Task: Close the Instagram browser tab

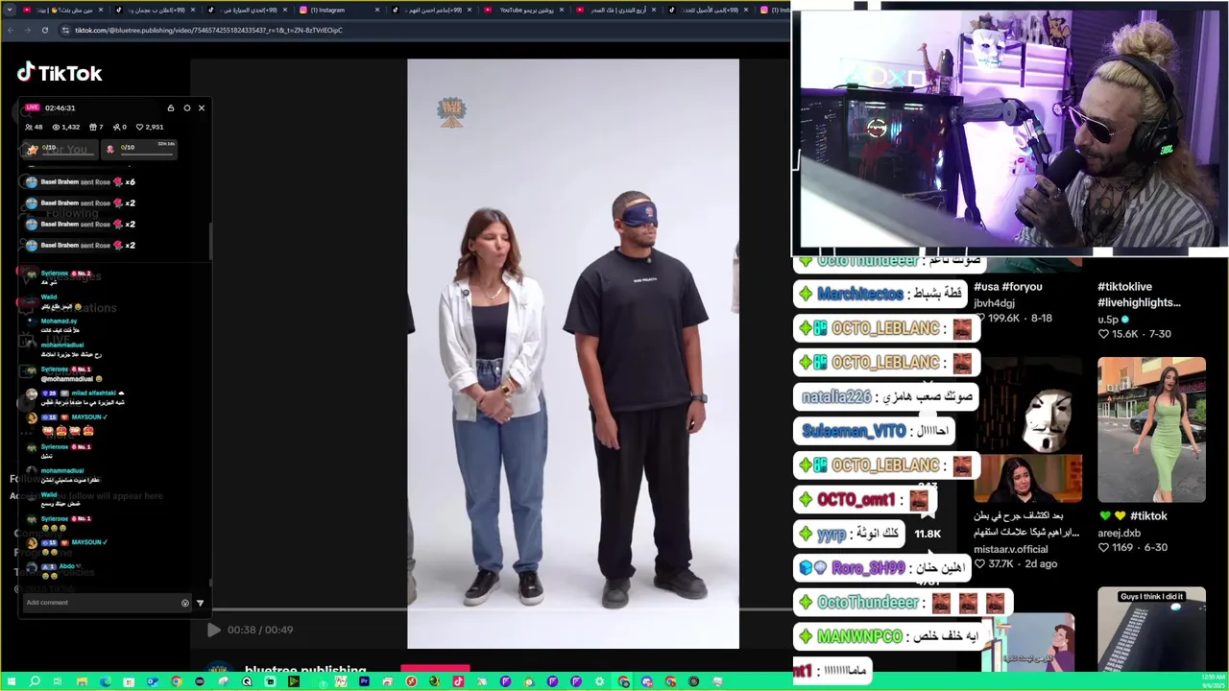Action: point(376,10)
